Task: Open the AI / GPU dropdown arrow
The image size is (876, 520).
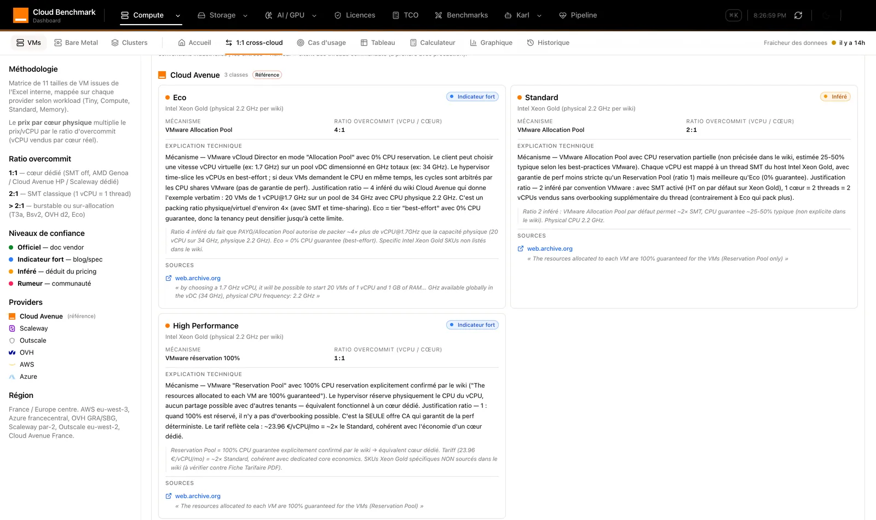Action: [314, 16]
